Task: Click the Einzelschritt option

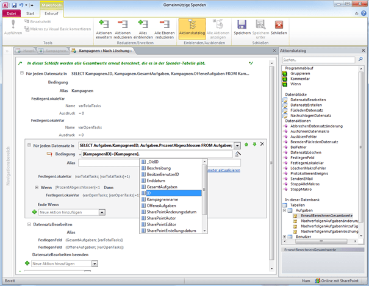Action: pos(37,21)
